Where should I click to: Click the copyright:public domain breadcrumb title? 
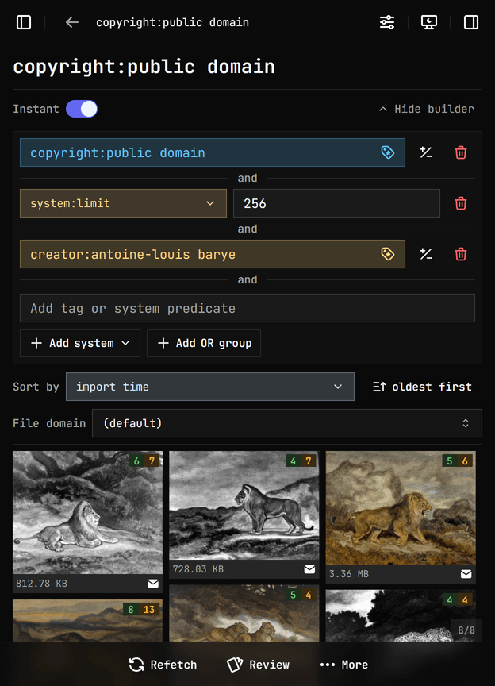(x=172, y=22)
